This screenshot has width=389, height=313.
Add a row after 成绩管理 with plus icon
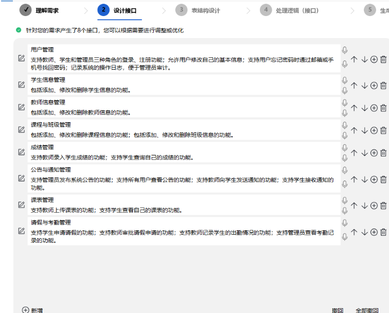[x=374, y=153]
